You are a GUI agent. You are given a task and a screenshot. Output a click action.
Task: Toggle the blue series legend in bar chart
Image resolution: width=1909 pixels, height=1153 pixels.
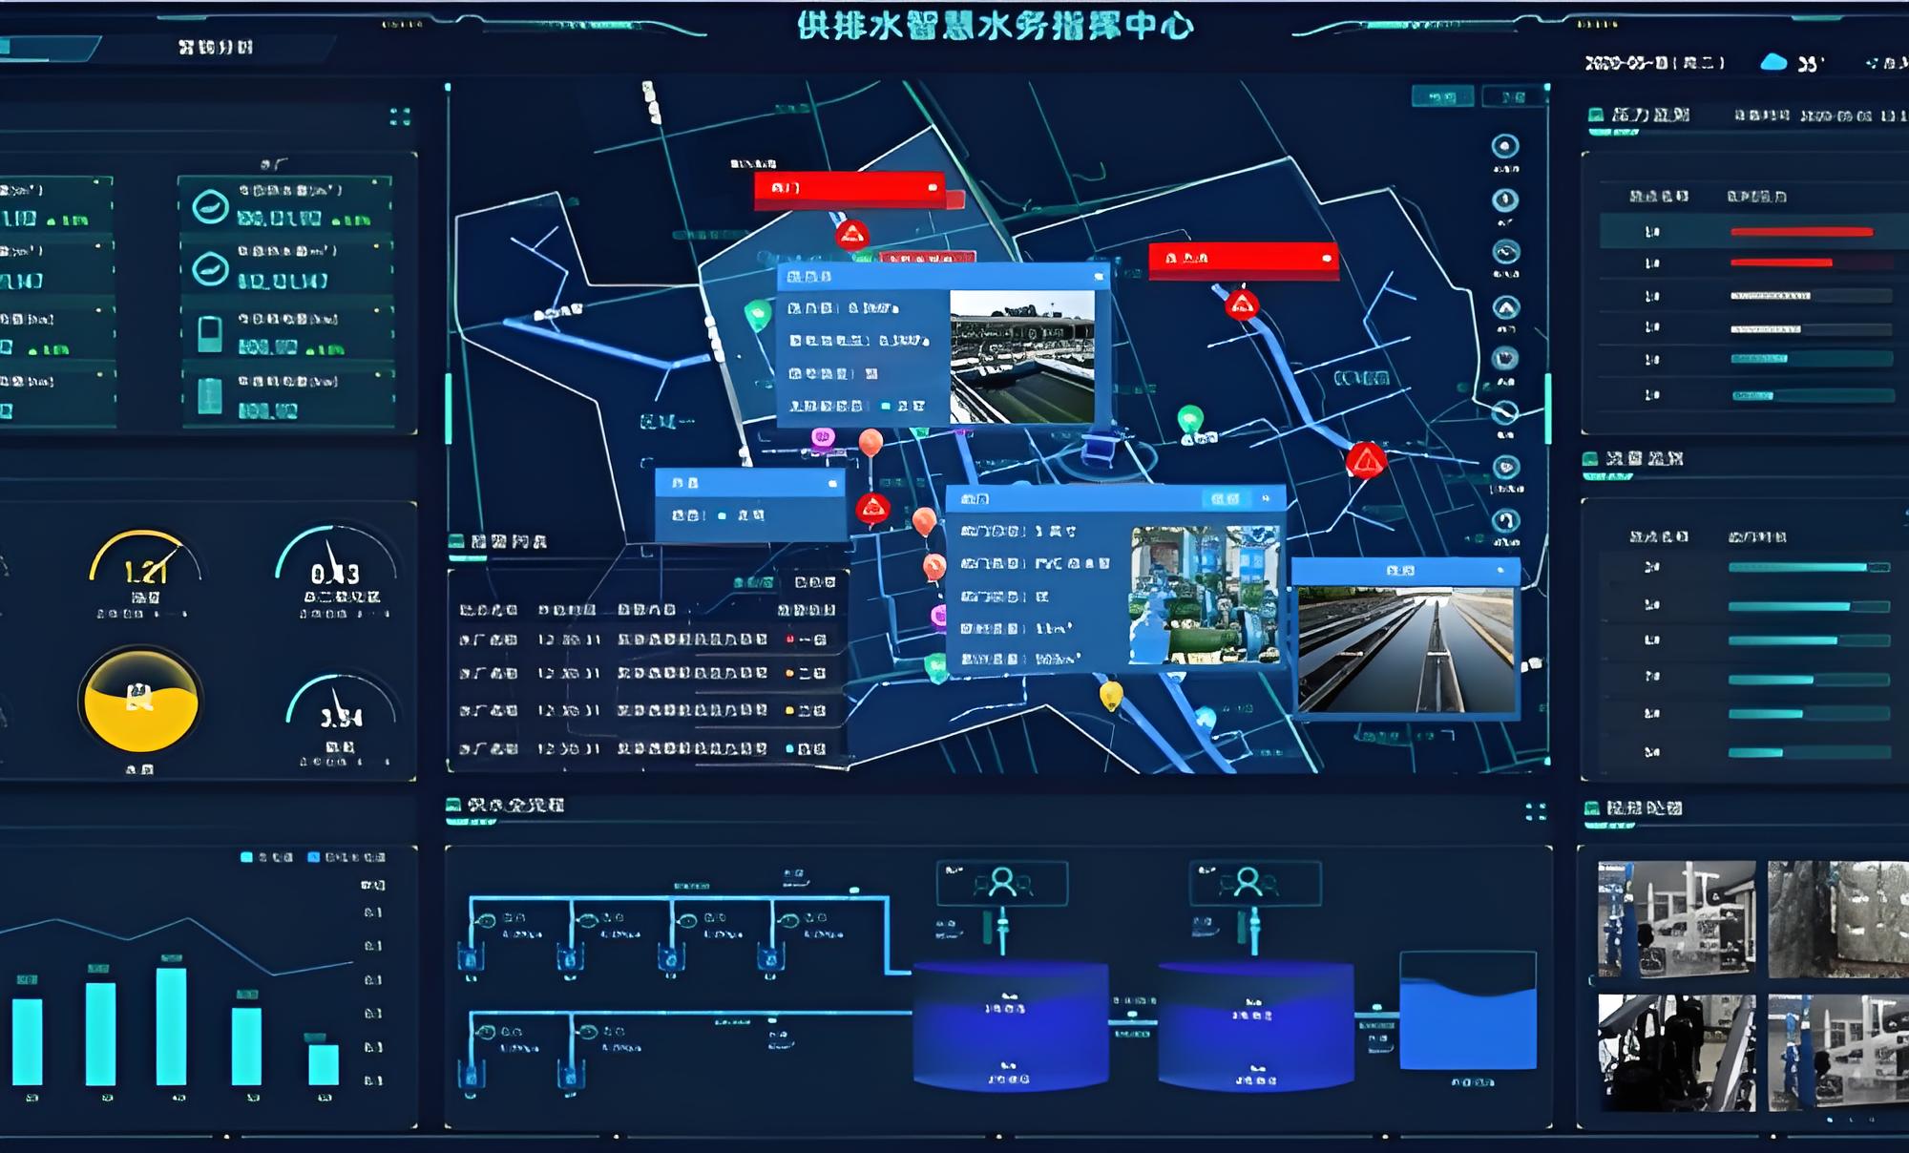314,857
